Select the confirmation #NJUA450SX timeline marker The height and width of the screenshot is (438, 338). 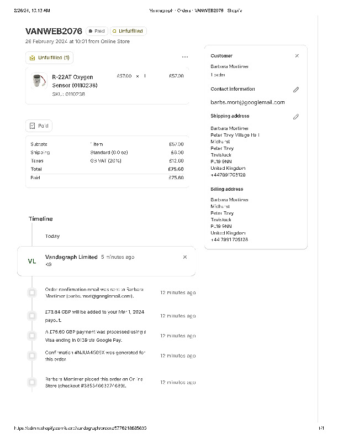pyautogui.click(x=32, y=355)
